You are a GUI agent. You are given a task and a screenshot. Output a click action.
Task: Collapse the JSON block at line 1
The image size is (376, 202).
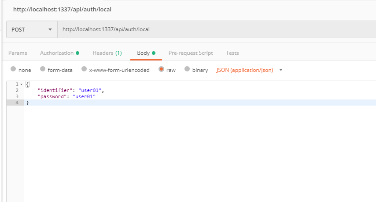click(x=21, y=84)
